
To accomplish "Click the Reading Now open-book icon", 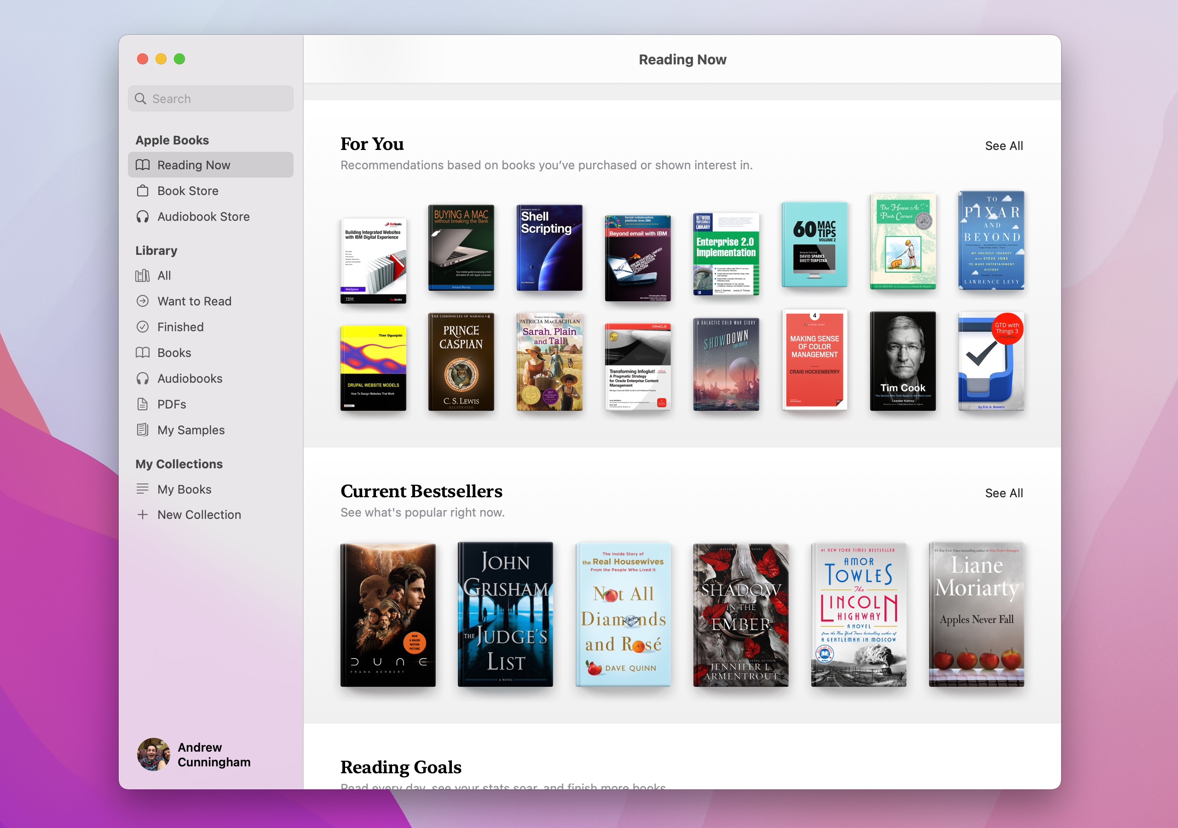I will coord(143,165).
